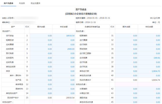Click the 流动资产 section heading
This screenshot has width=162, height=104.
pyautogui.click(x=7, y=31)
